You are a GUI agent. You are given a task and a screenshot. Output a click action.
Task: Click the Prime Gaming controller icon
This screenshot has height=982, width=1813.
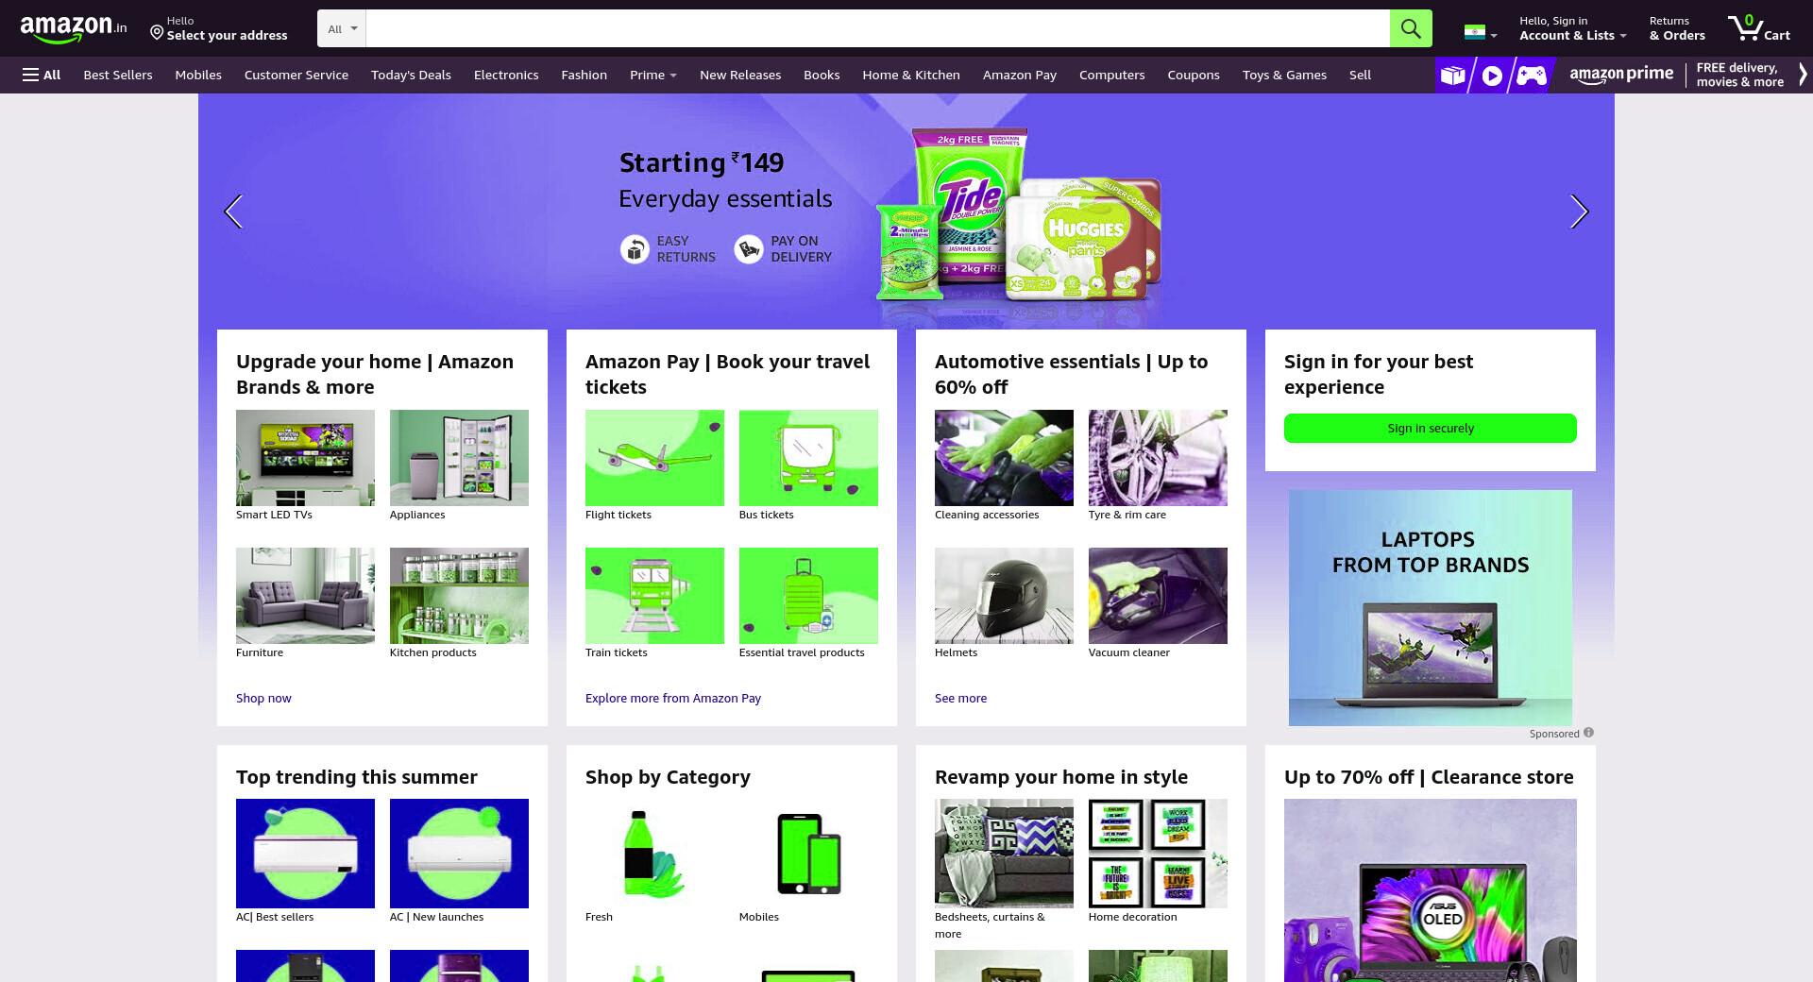pos(1531,75)
